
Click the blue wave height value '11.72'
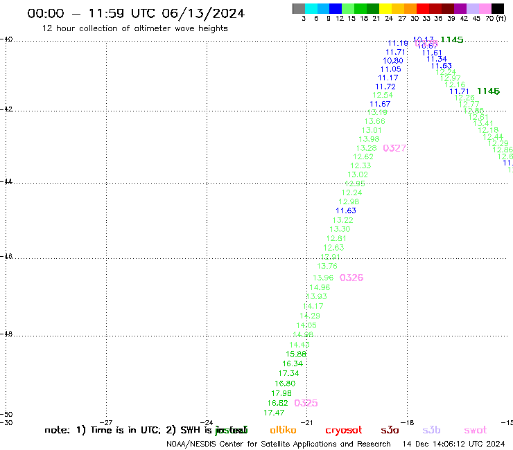[385, 87]
